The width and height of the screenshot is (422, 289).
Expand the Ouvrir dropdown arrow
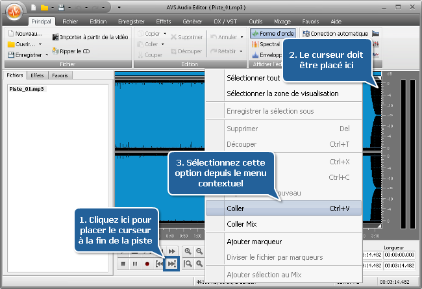(x=40, y=44)
